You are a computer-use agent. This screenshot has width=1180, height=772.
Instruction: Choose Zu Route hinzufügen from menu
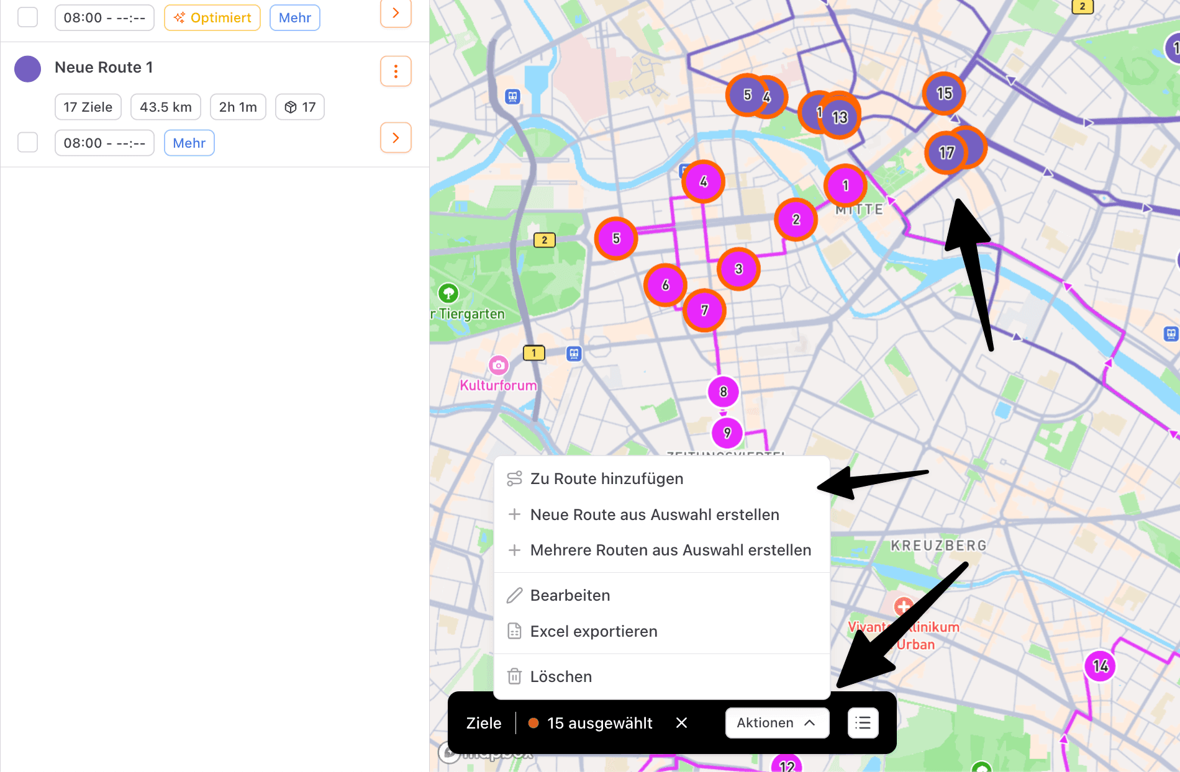tap(606, 478)
